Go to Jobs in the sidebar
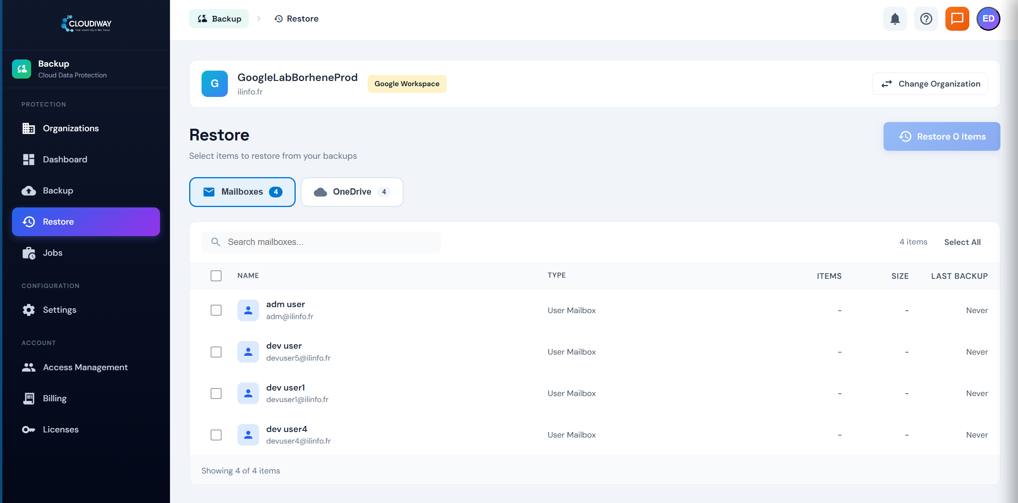The height and width of the screenshot is (503, 1018). point(86,253)
